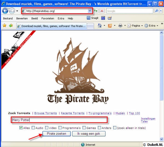The height and width of the screenshot is (147, 164).
Task: Open the Pagina toolbar dropdown
Action: 135,26
